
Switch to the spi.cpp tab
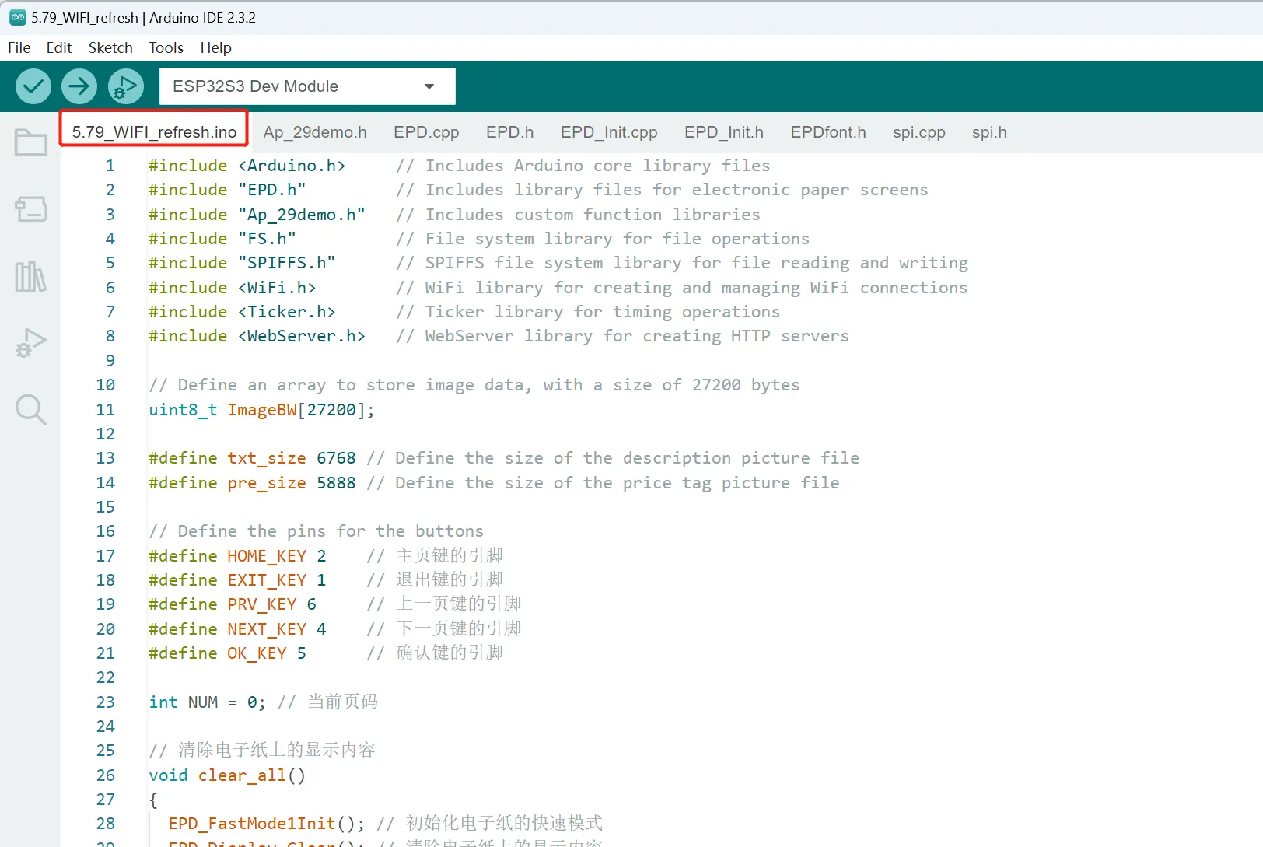click(x=918, y=132)
